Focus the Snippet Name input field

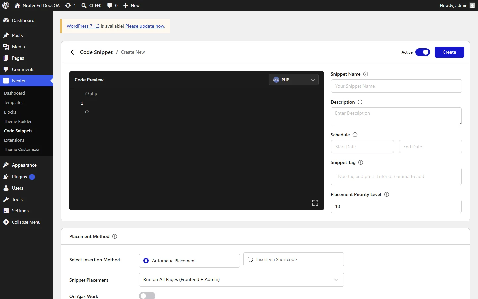click(396, 86)
